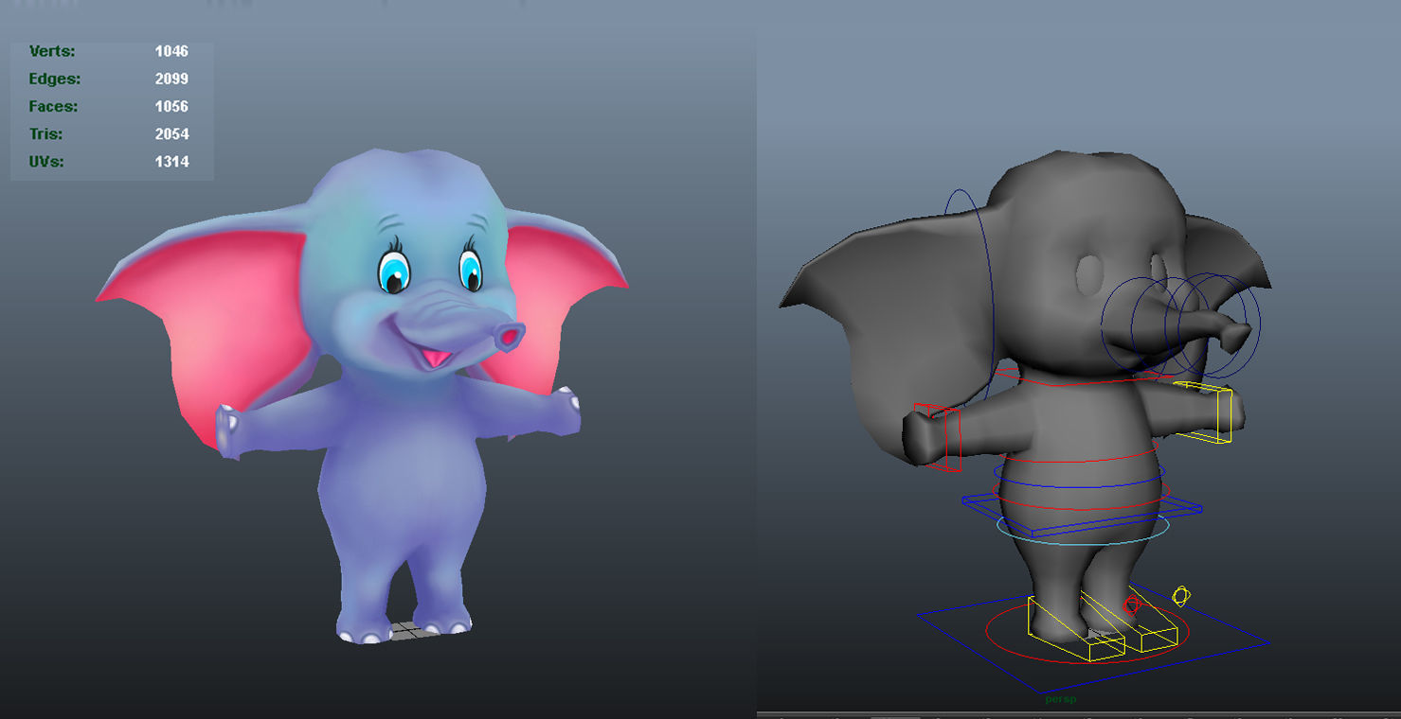
Task: Select the small red circle knee control
Action: (1131, 605)
